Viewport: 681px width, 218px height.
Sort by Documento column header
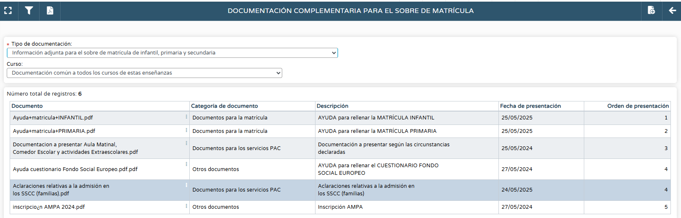27,106
